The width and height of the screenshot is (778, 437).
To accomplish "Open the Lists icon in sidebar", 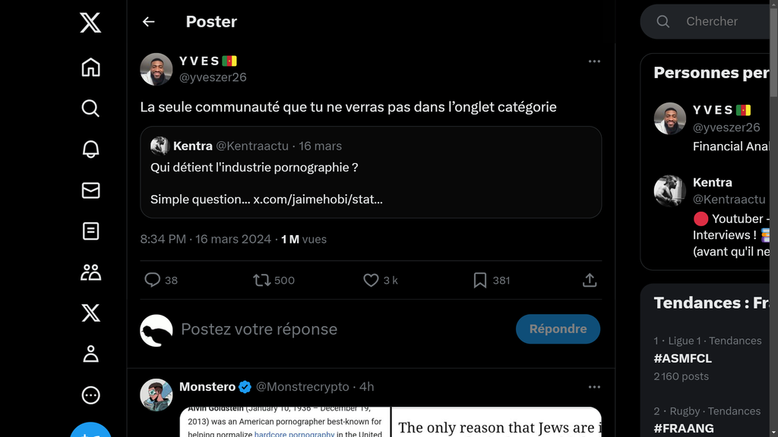I will pos(90,231).
